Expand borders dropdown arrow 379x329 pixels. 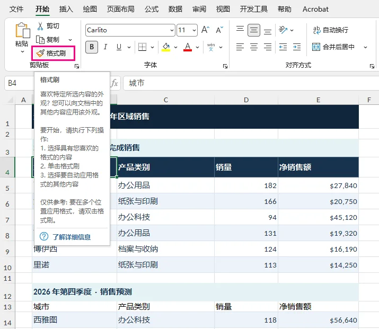[152, 47]
